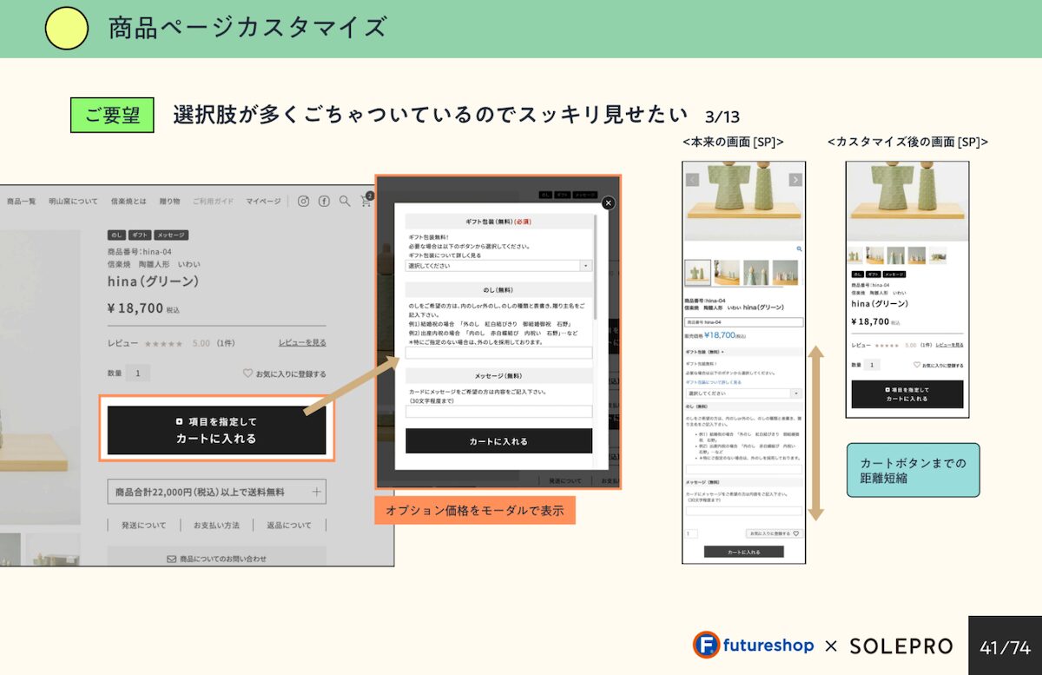Open the 選択してください dropdown on original SP screen

(744, 394)
